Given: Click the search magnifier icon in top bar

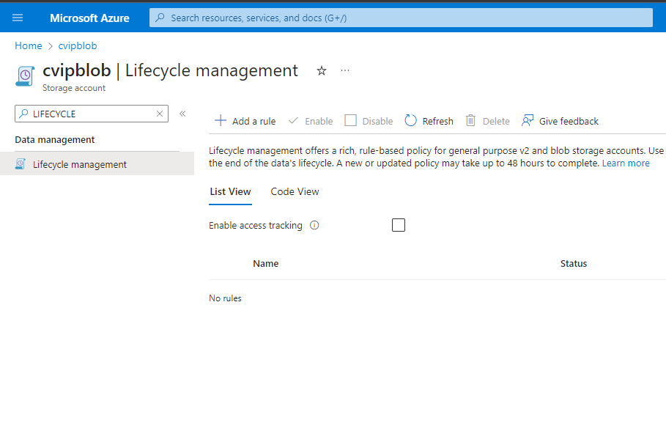Looking at the screenshot, I should pyautogui.click(x=160, y=18).
